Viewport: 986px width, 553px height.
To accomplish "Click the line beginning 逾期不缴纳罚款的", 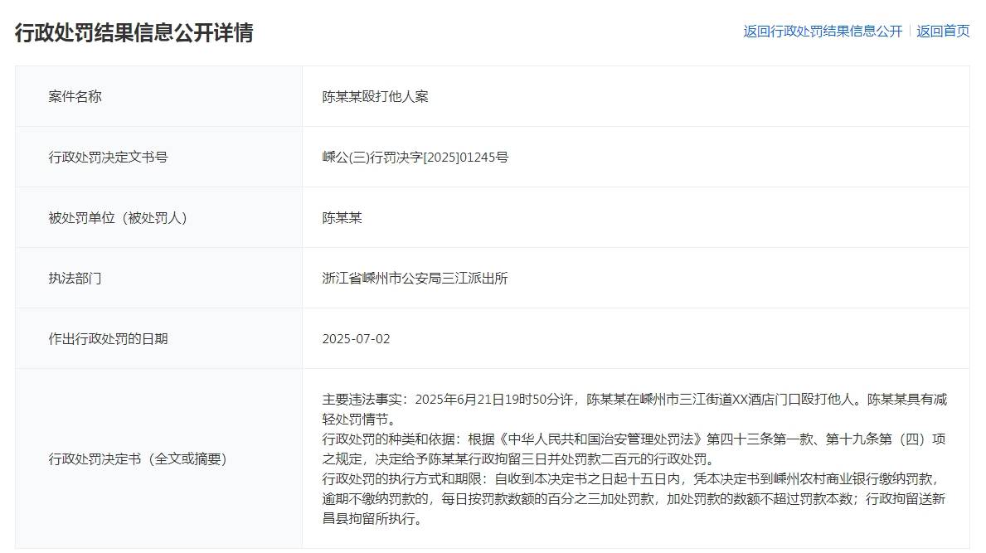I will (634, 499).
